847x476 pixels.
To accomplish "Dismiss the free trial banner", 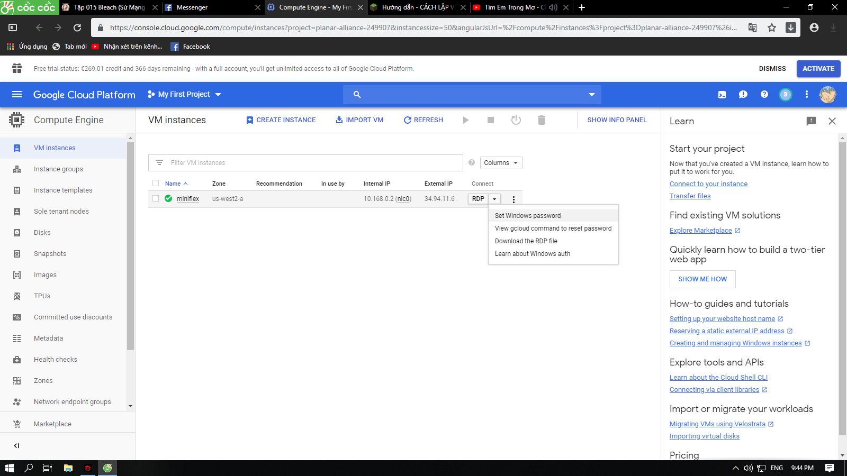I will pyautogui.click(x=772, y=69).
